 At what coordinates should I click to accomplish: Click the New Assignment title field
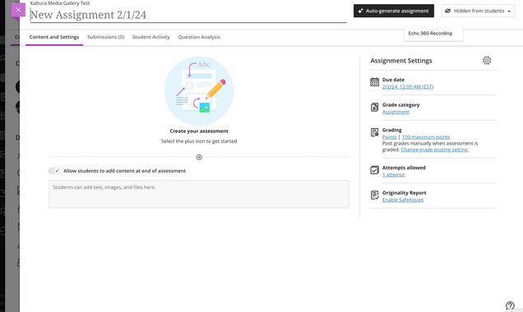[188, 15]
